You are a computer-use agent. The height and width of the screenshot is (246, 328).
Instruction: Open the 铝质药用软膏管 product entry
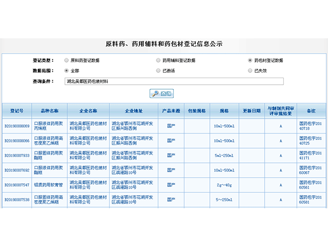(50, 185)
